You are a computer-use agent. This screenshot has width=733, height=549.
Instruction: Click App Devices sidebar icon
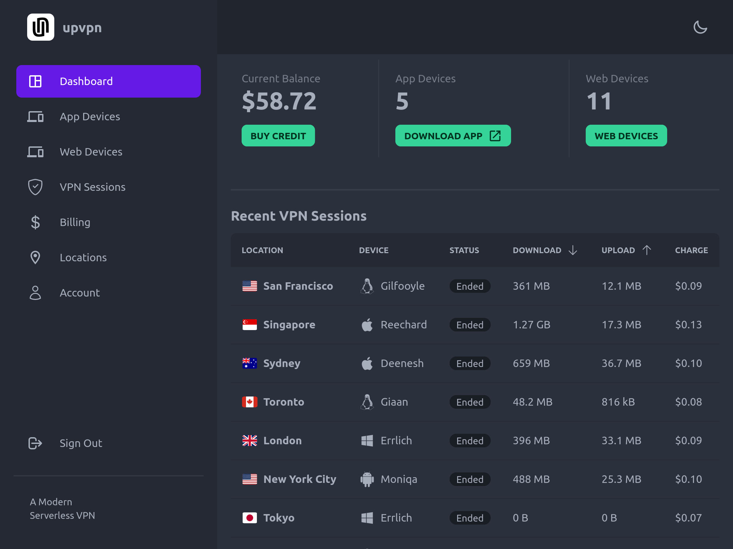pyautogui.click(x=35, y=117)
